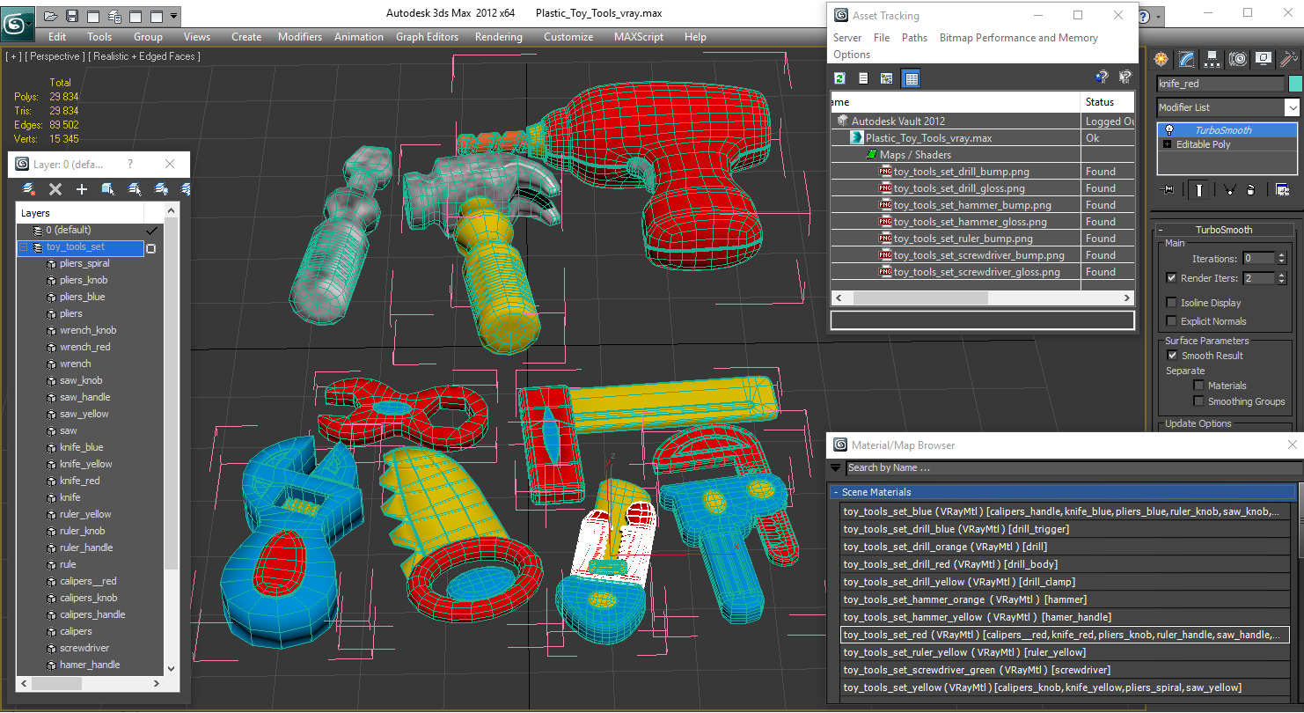
Task: Enable Separate by Materials checkbox
Action: (x=1198, y=386)
